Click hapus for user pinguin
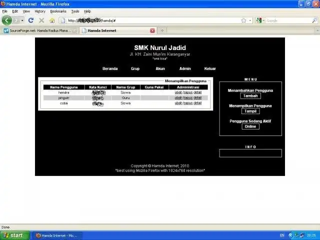 (x=188, y=98)
